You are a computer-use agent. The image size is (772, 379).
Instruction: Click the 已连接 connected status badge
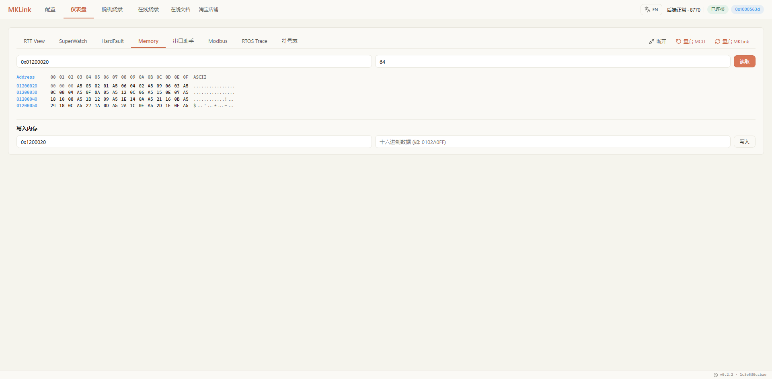718,9
